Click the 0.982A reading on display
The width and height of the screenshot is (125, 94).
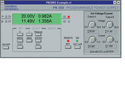[x=45, y=16]
